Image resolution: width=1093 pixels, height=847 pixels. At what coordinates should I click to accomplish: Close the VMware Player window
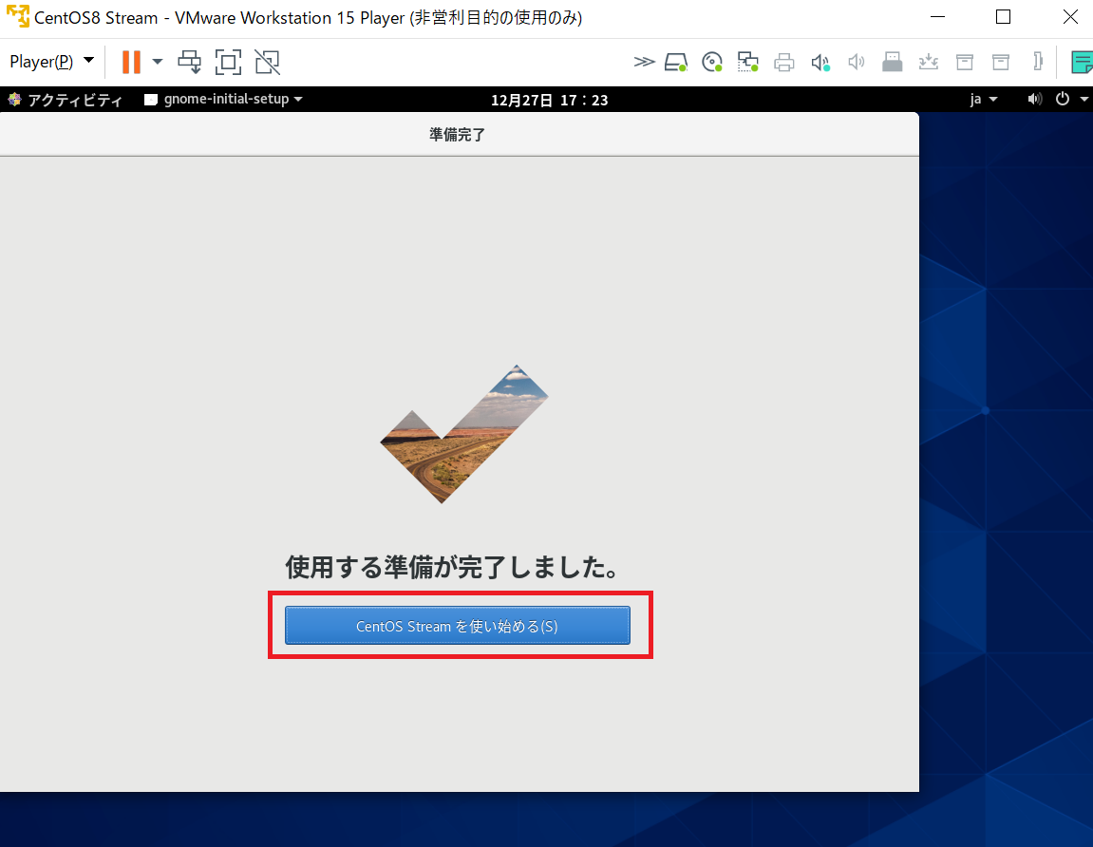point(1070,17)
